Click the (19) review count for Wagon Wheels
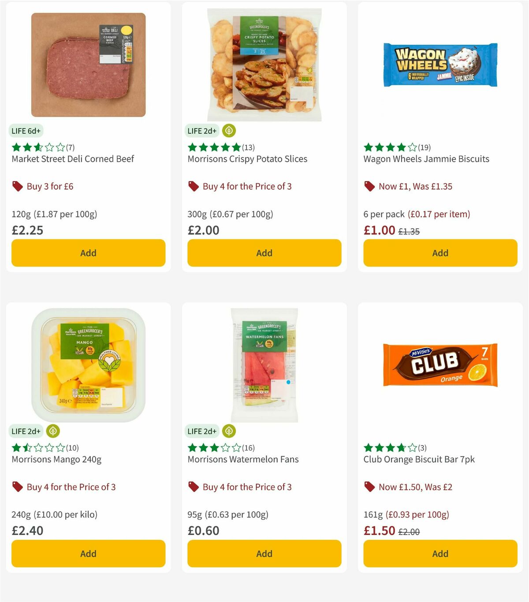 pyautogui.click(x=424, y=147)
